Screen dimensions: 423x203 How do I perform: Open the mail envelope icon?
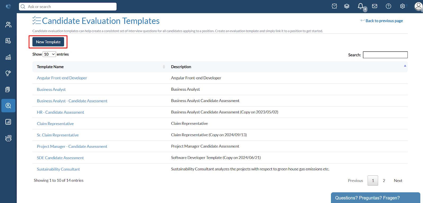[x=375, y=6]
